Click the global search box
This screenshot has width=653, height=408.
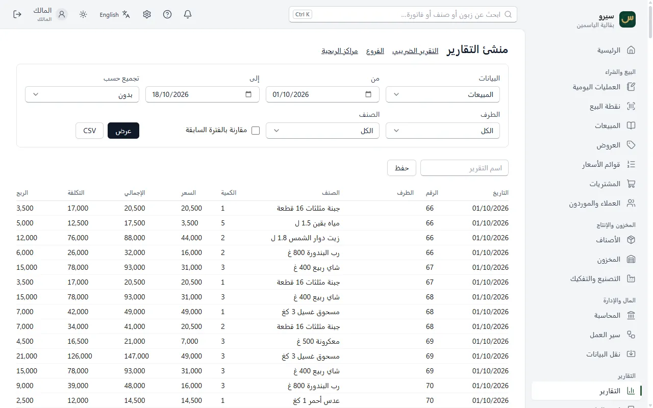(x=403, y=14)
